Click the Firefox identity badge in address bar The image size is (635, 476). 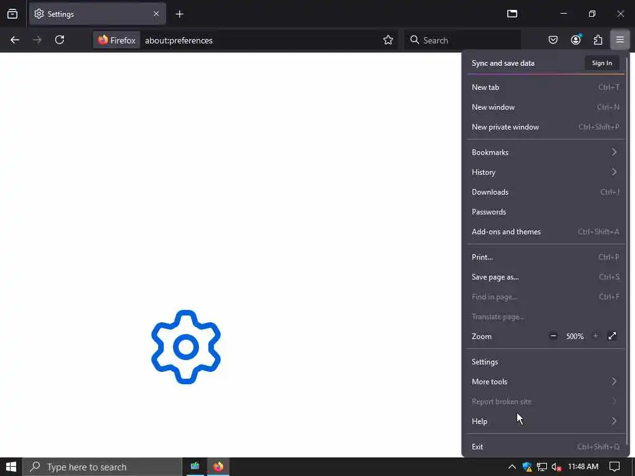pyautogui.click(x=117, y=40)
